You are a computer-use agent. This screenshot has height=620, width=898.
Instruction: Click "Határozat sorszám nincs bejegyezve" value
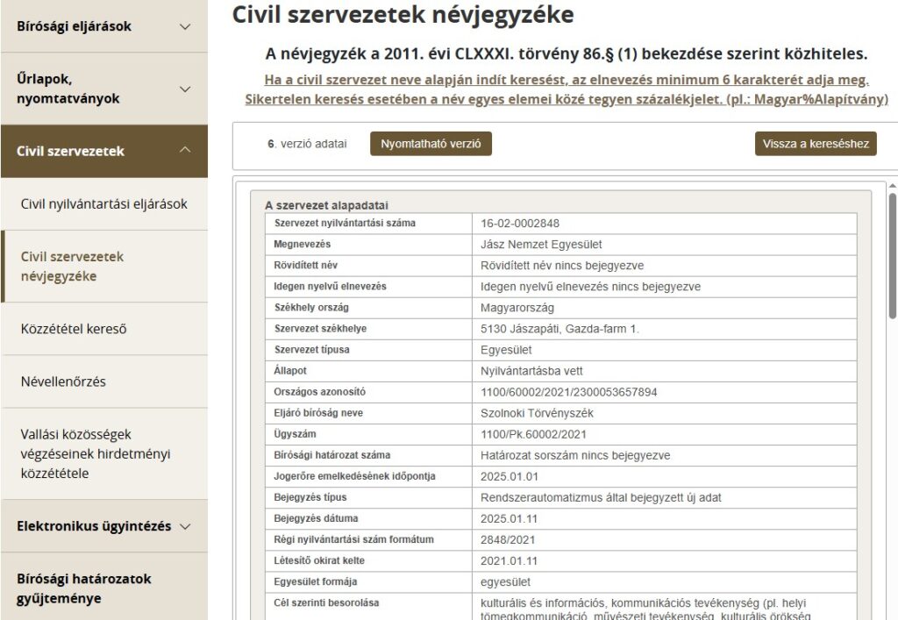pos(575,456)
